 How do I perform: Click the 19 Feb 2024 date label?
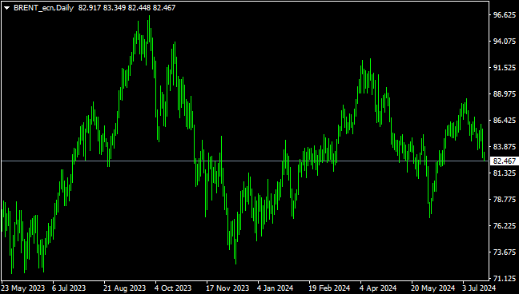coord(329,288)
